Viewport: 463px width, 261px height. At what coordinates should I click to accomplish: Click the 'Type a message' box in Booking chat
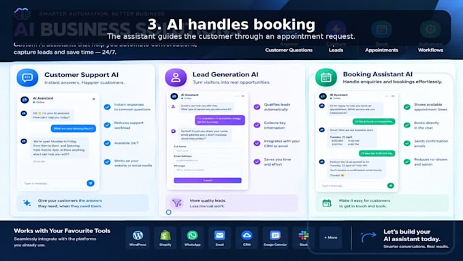tap(352, 186)
